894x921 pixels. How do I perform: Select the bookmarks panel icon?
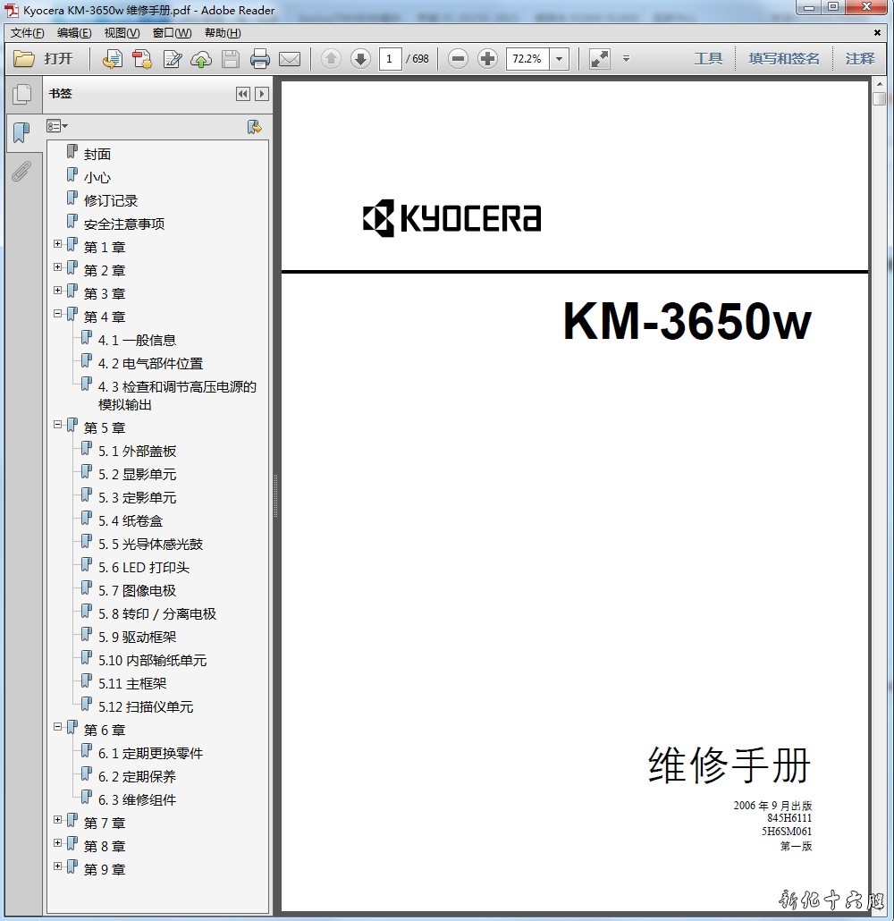(21, 132)
